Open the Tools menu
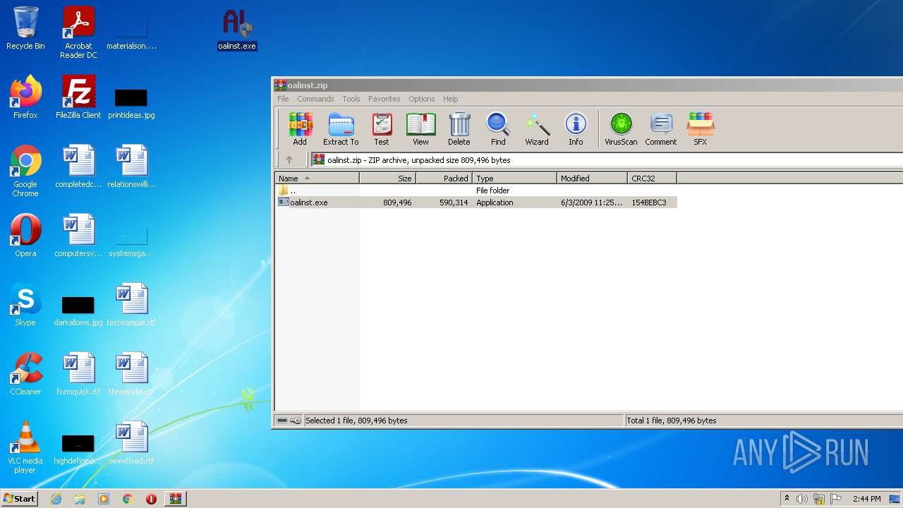903x508 pixels. pyautogui.click(x=351, y=99)
